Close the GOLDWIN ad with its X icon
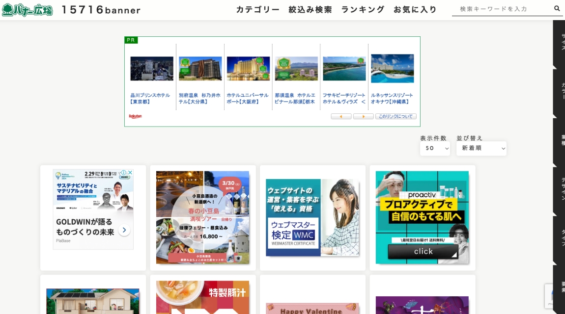Viewport: 565px width, 314px height. (x=130, y=173)
